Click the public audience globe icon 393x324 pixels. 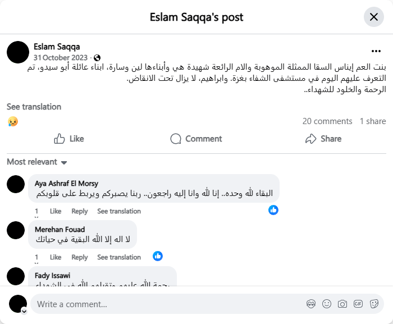(x=97, y=57)
